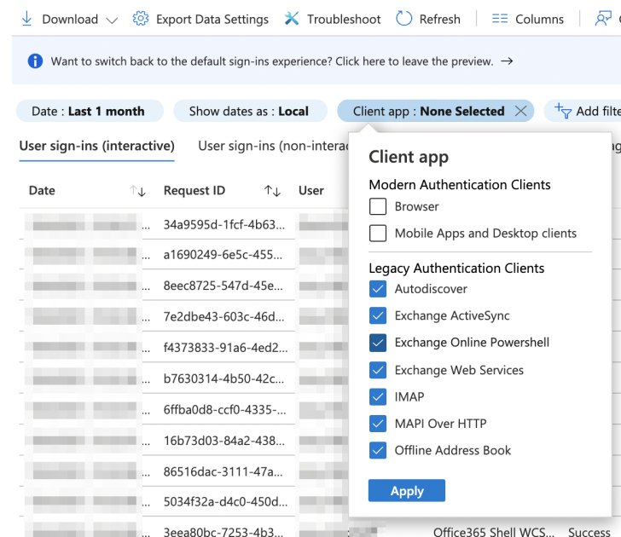Sort by the Request ID column arrows
Image resolution: width=621 pixels, height=537 pixels.
272,191
